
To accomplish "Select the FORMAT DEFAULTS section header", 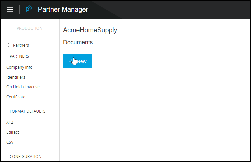I will 28,111.
